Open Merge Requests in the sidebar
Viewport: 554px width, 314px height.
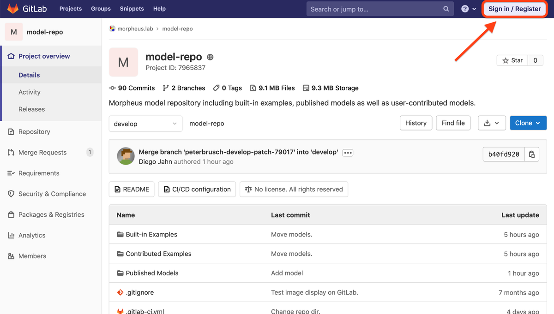tap(42, 153)
